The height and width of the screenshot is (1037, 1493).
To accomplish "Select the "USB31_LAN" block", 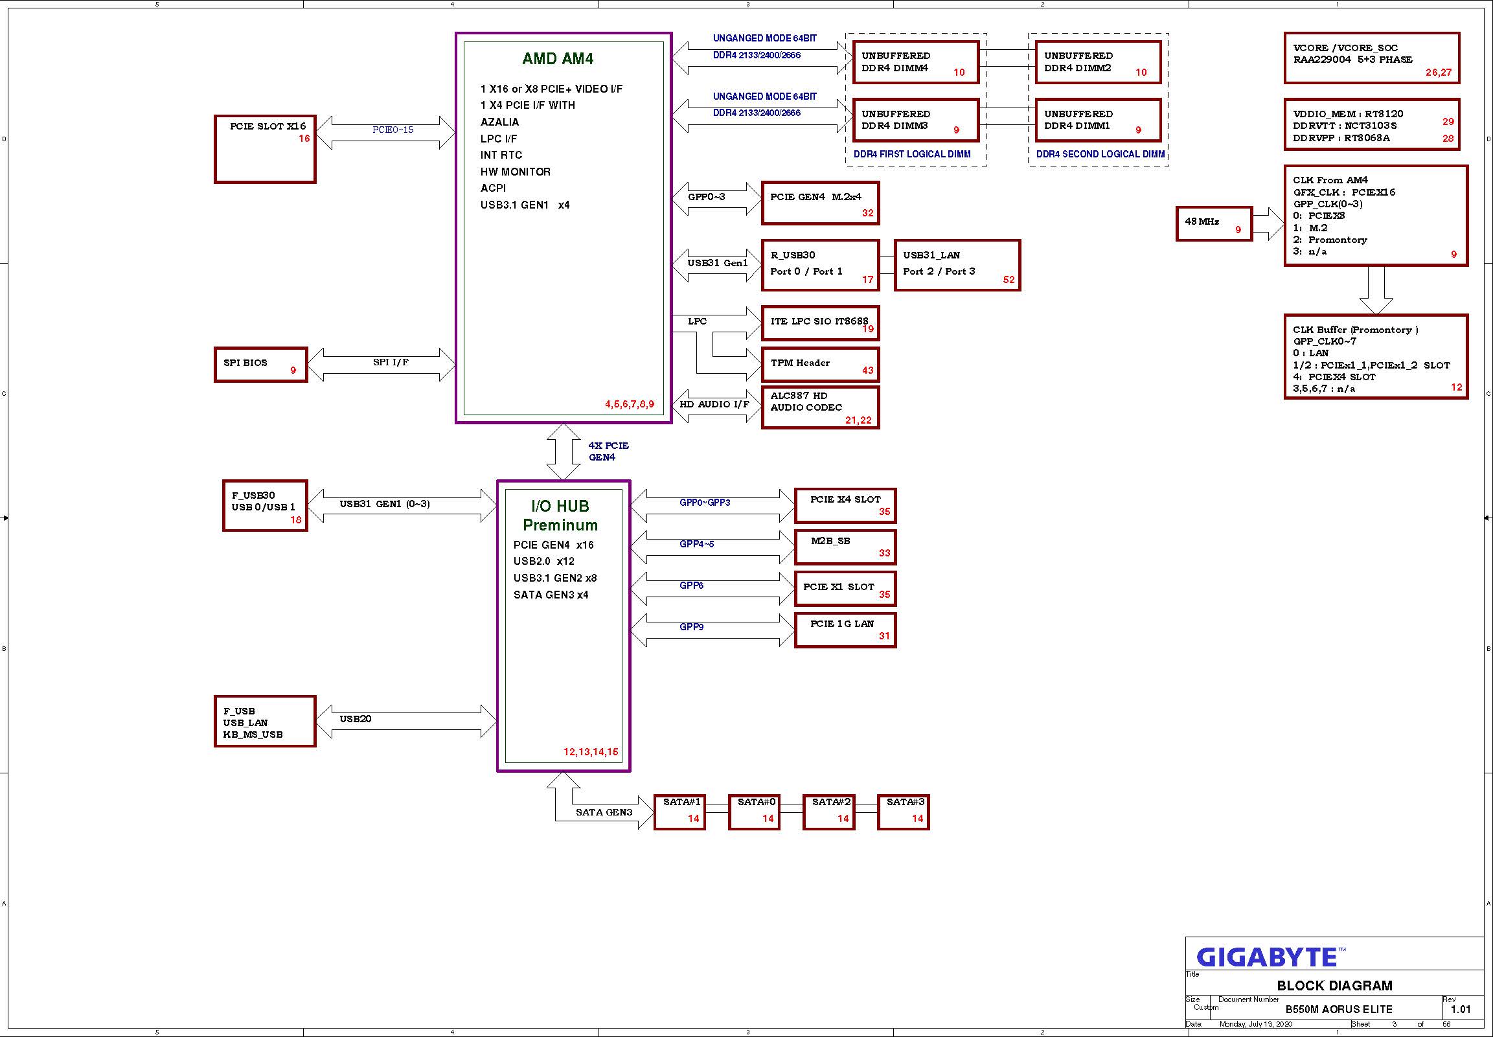I will pyautogui.click(x=957, y=265).
